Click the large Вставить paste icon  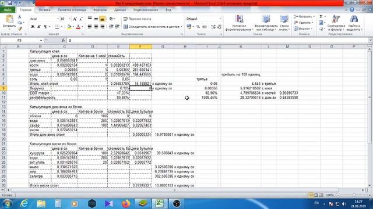pyautogui.click(x=9, y=19)
